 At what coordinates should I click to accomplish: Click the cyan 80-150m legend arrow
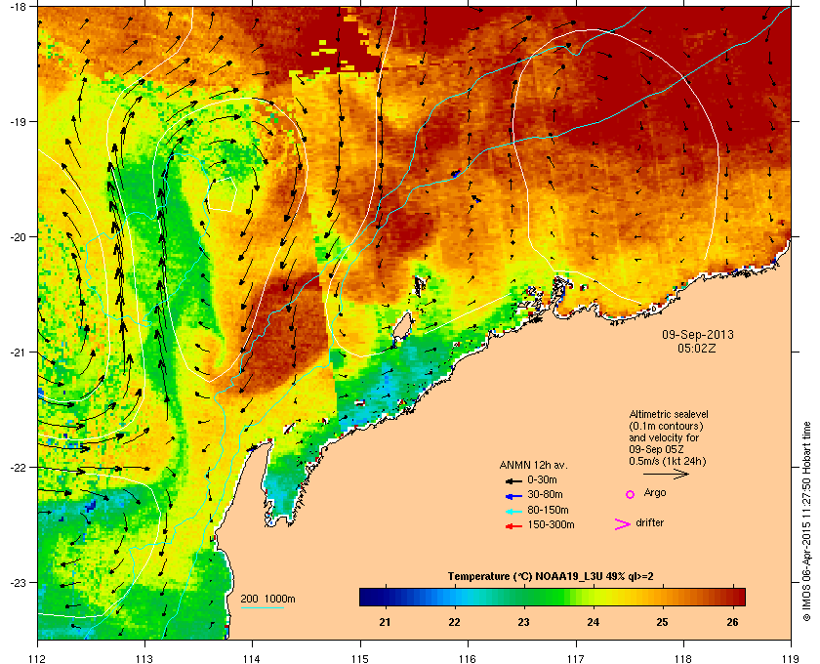[x=513, y=511]
